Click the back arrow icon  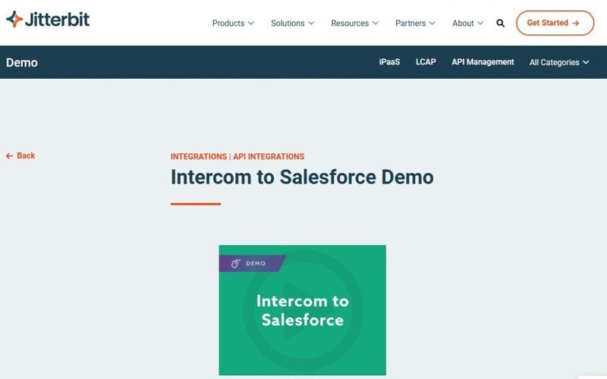(9, 156)
